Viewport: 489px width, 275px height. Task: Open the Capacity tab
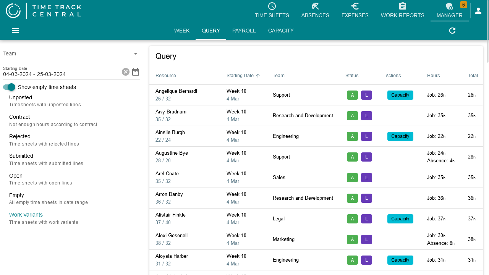coord(281,31)
